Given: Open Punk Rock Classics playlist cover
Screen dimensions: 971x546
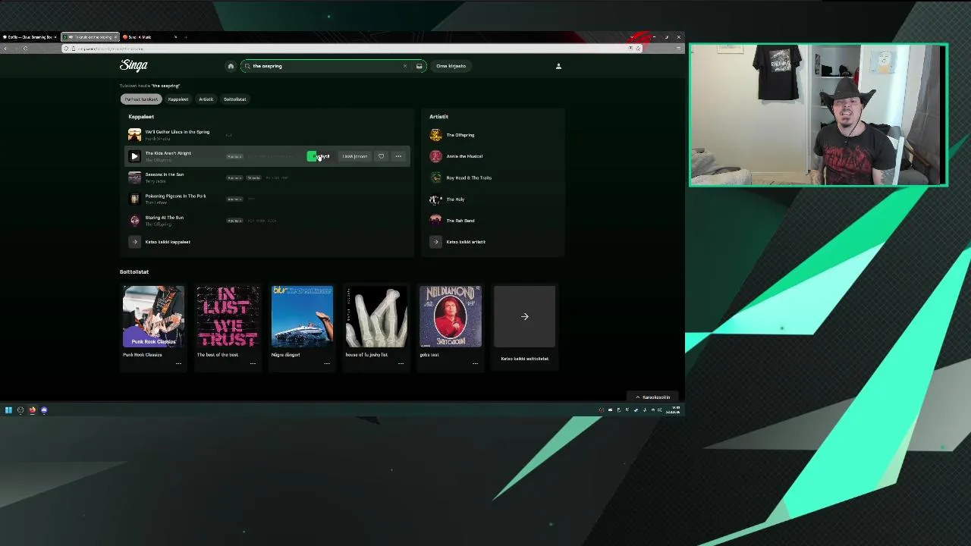Looking at the screenshot, I should coord(153,316).
